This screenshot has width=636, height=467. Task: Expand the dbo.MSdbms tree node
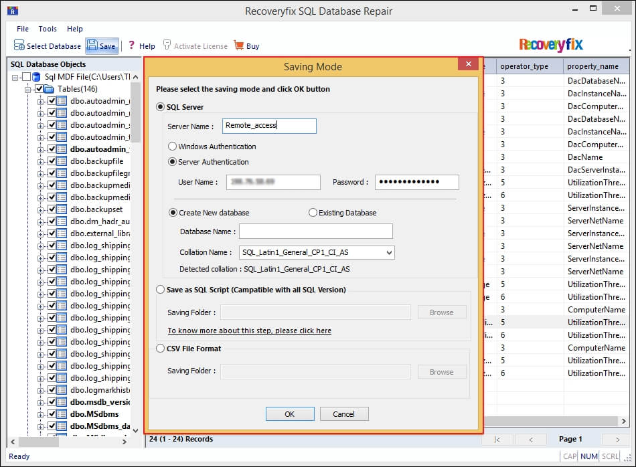tap(41, 414)
